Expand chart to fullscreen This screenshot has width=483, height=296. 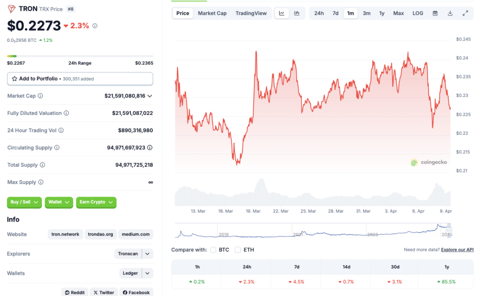tap(465, 13)
